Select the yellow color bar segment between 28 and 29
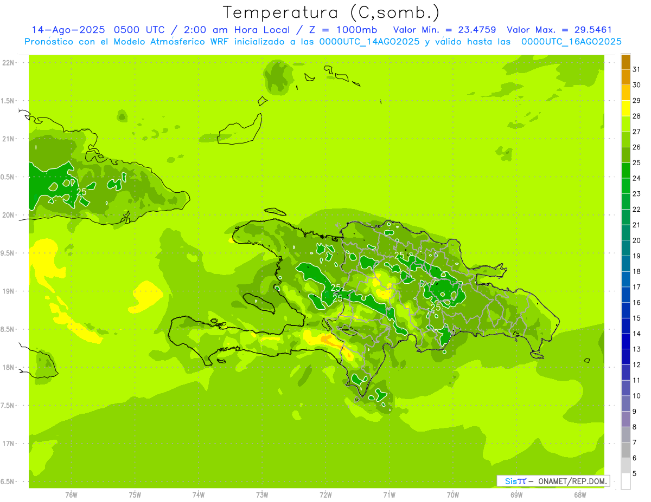 [626, 108]
